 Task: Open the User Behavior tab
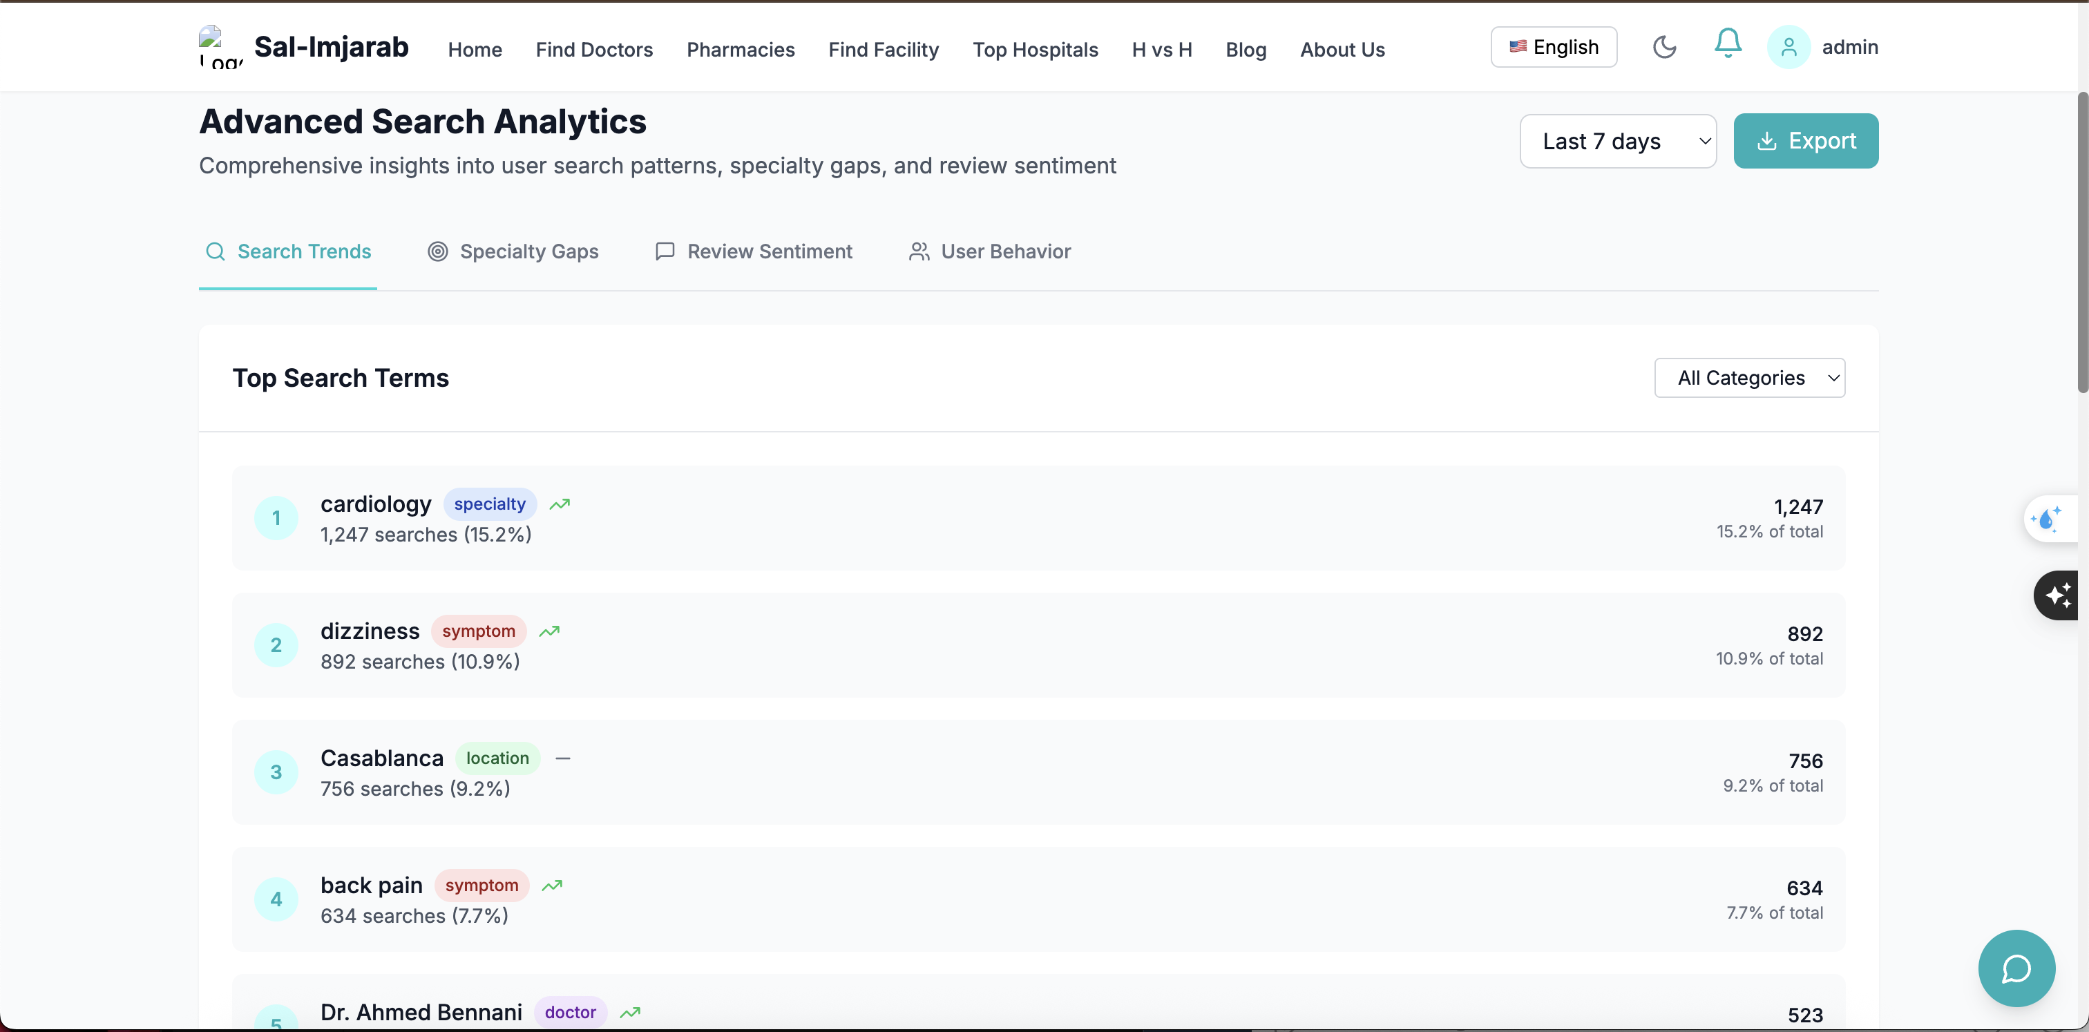point(990,252)
